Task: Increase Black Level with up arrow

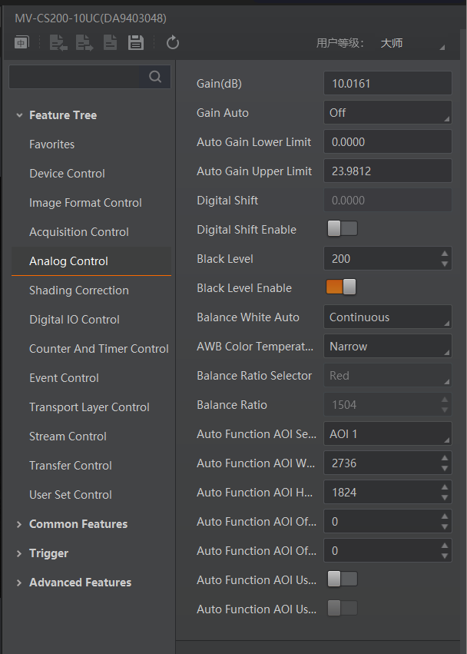Action: click(445, 253)
